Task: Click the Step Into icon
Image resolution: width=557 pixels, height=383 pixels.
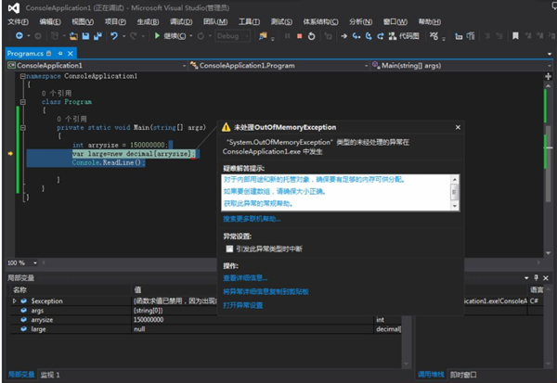Action: point(356,36)
